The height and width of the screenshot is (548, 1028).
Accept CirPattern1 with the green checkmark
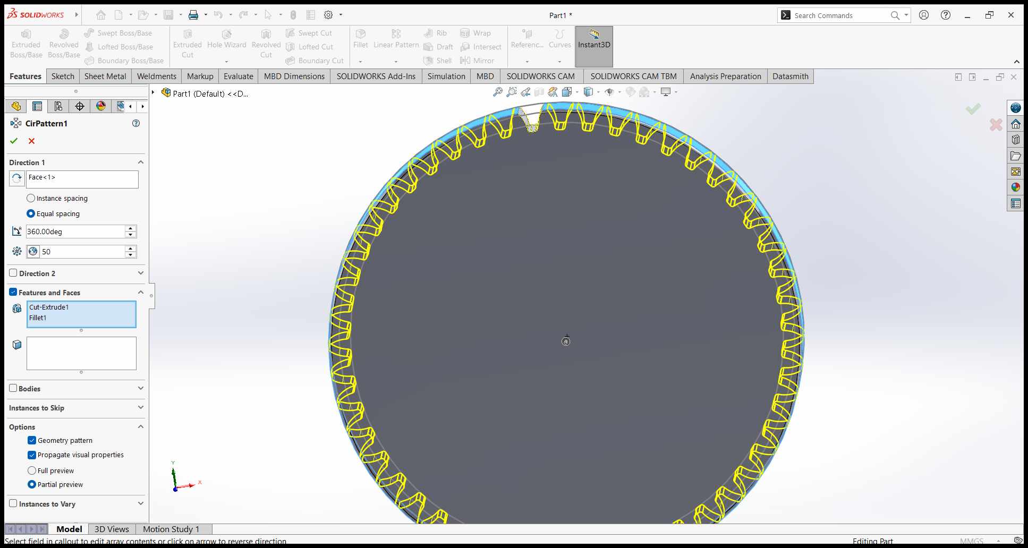coord(14,141)
